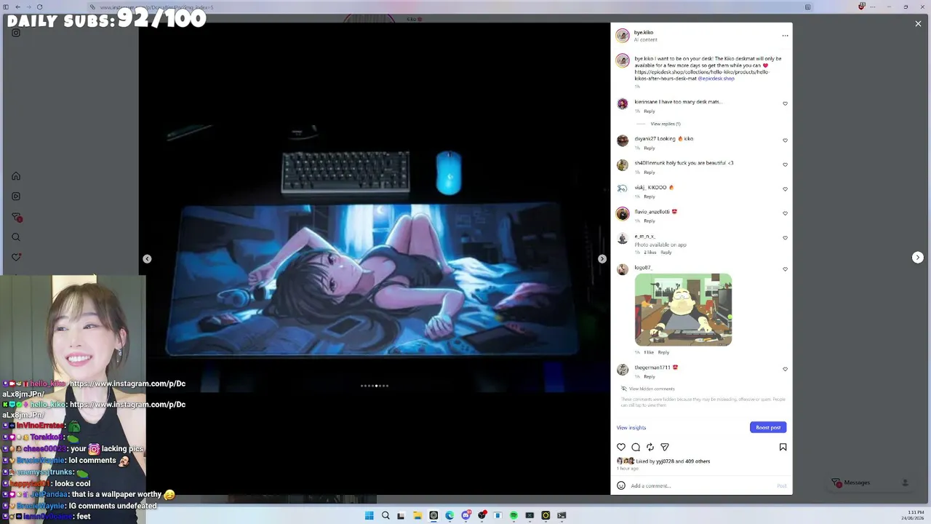Expand View replies under kierinsane's comment

(x=666, y=124)
